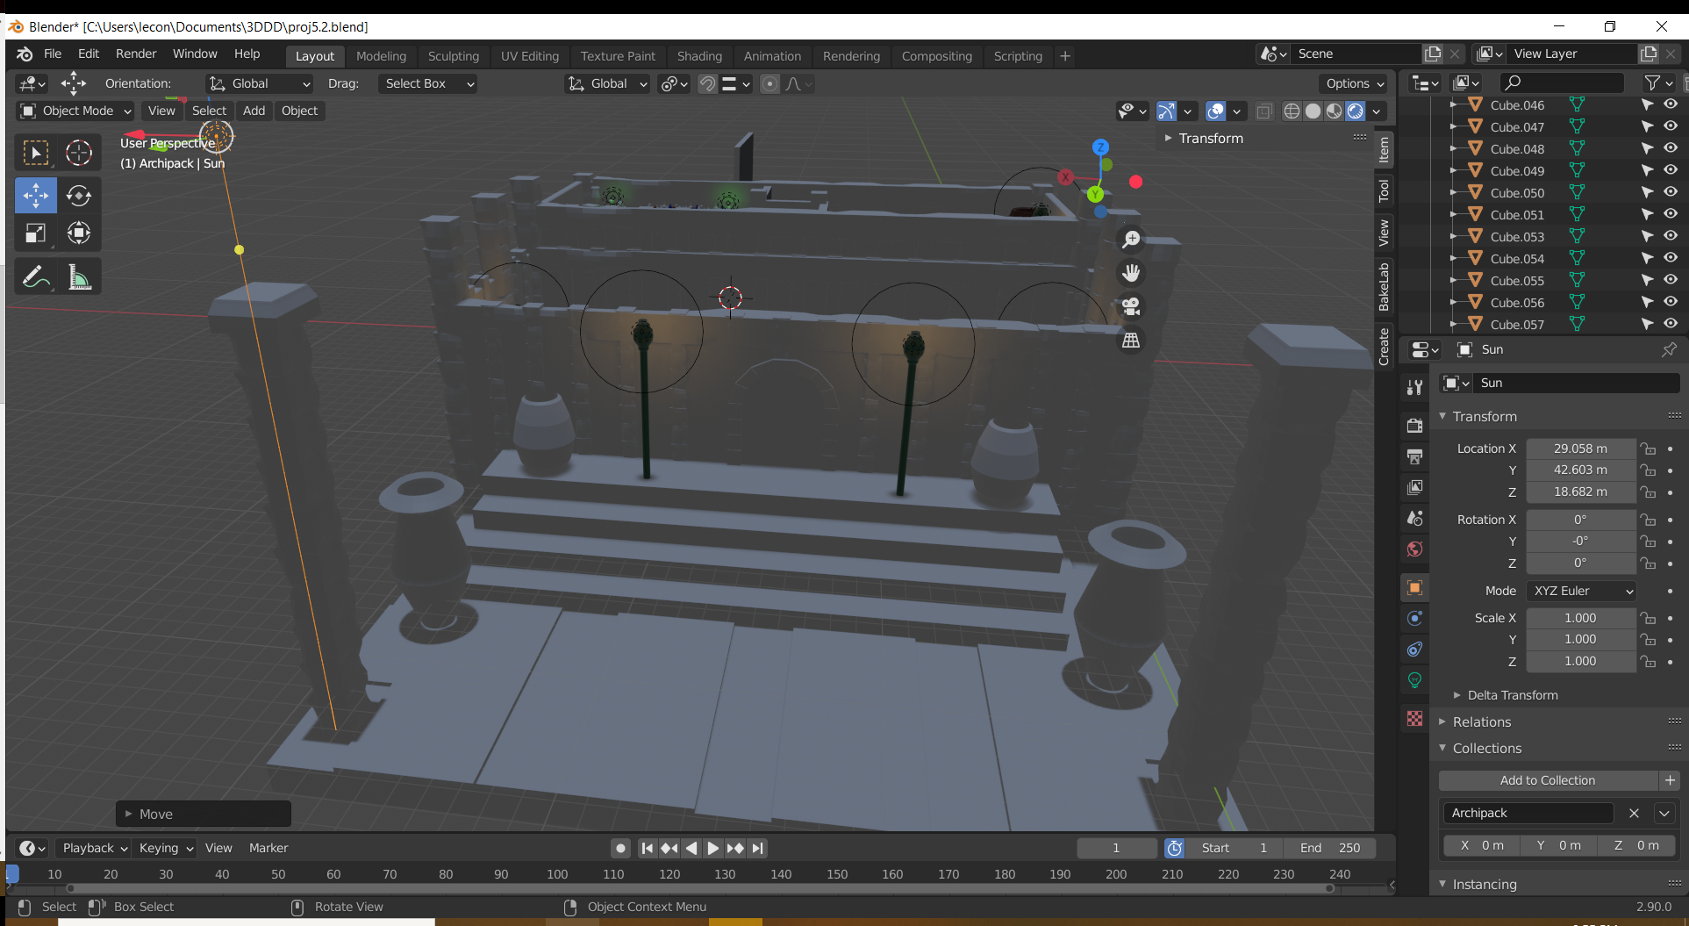
Task: Open the Physics Properties tab
Action: 1413,649
